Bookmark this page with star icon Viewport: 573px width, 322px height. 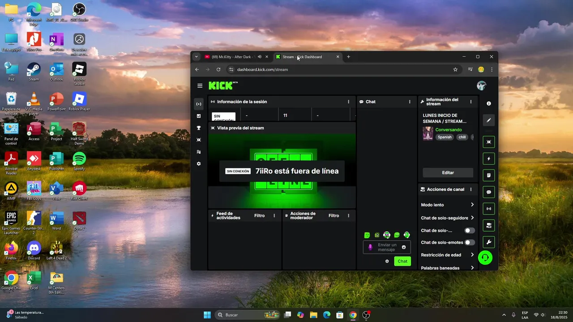click(x=455, y=69)
